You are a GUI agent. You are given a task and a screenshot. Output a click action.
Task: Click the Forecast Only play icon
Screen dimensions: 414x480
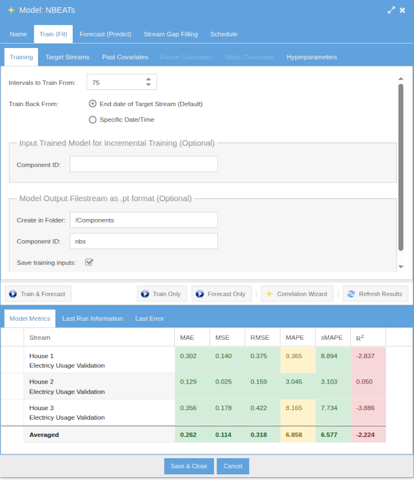(x=200, y=294)
